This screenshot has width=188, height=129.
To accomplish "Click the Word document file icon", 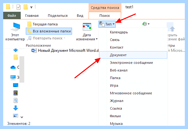I will 34,51.
